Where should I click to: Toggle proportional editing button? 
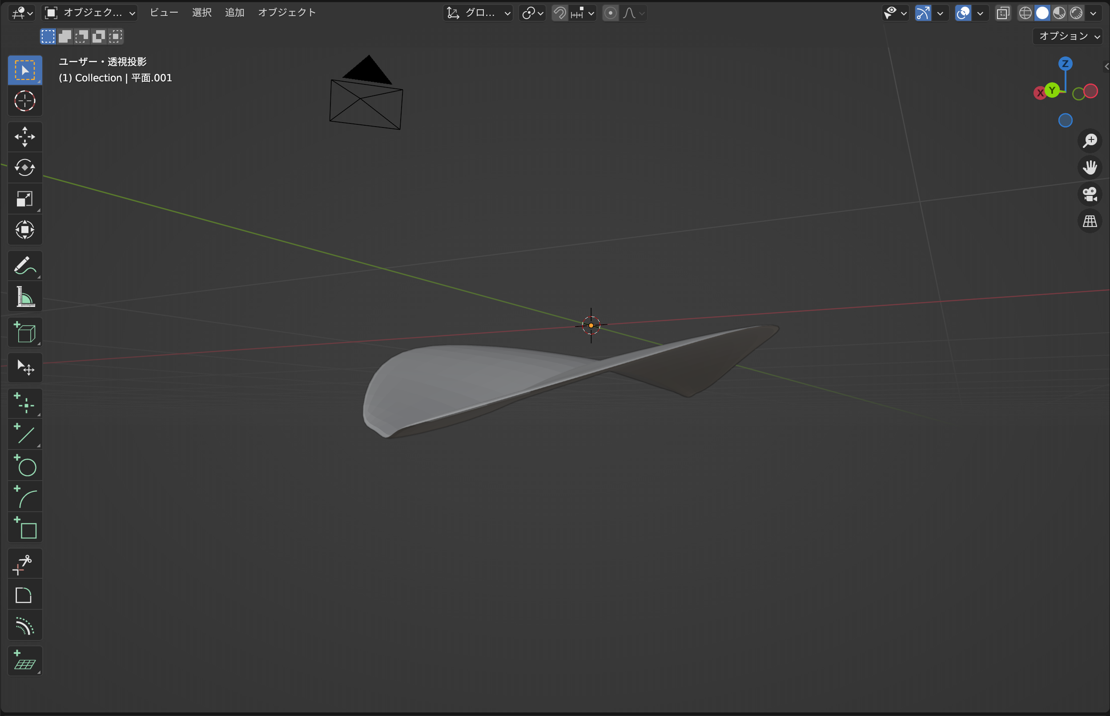pos(610,13)
